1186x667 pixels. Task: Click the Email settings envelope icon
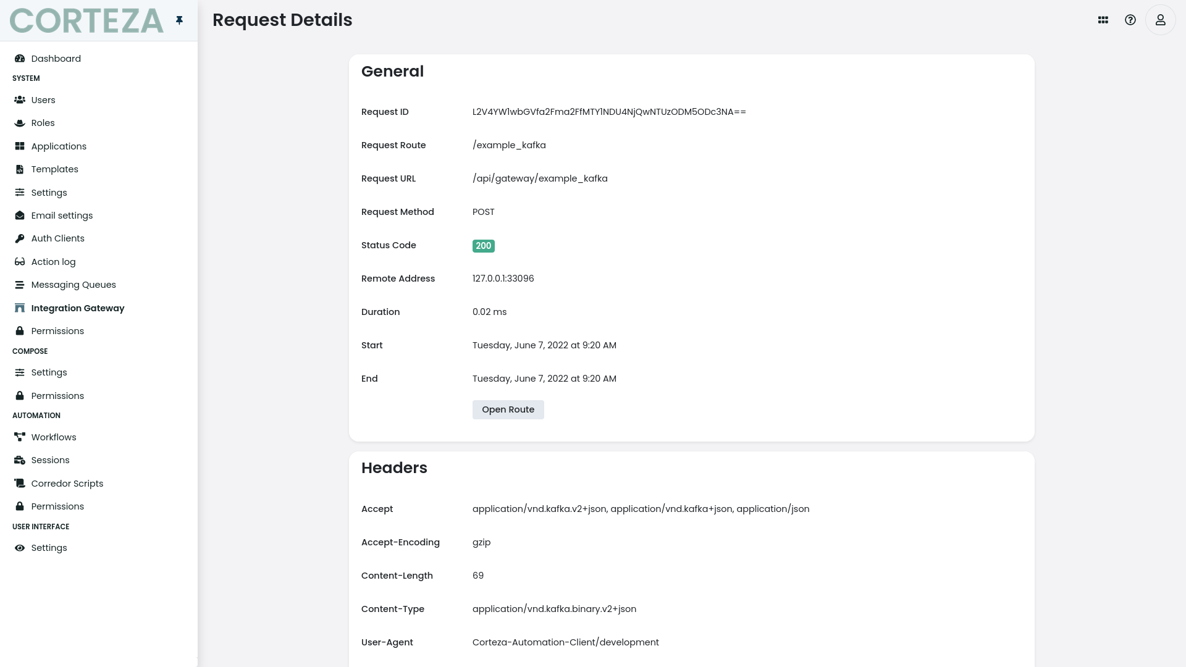[20, 216]
